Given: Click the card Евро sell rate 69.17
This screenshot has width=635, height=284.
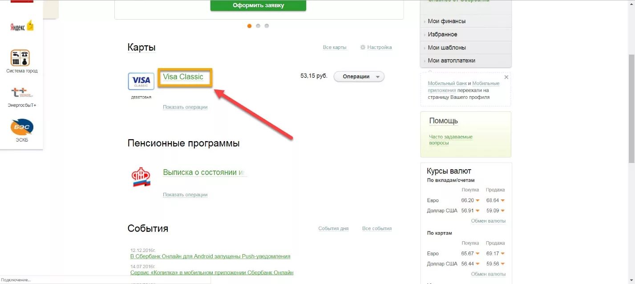Looking at the screenshot, I should pyautogui.click(x=493, y=253).
